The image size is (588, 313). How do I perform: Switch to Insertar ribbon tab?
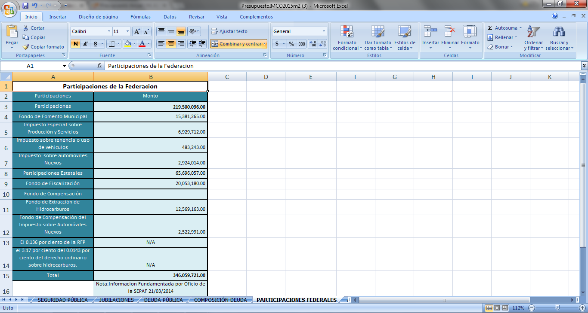58,17
